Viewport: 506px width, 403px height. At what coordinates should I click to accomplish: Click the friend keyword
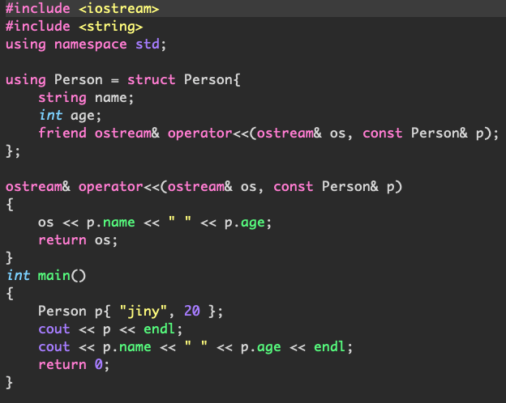coord(62,133)
